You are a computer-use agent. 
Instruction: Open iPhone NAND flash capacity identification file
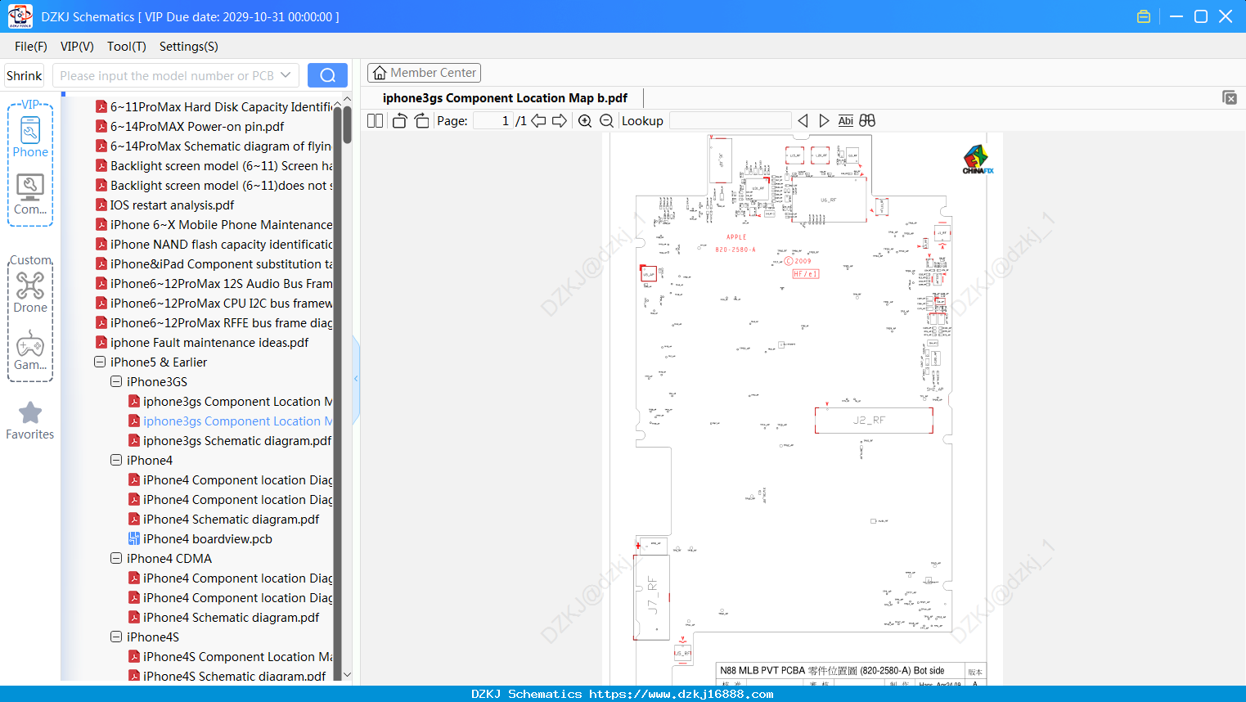[221, 245]
